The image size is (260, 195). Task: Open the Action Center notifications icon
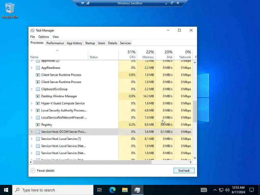tap(252, 190)
